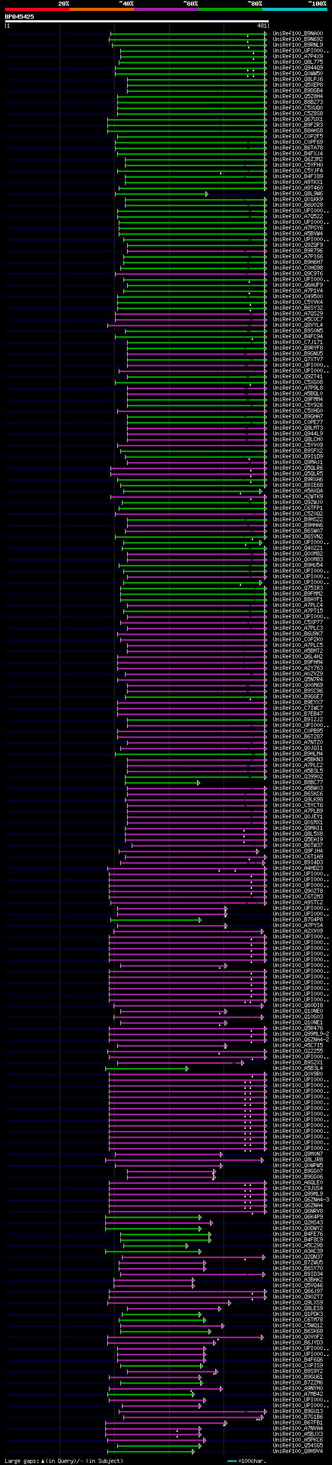Viewport: 332px width, 1465px height.
Task: Click the UniRef100_Q01KX9 label
Action: pos(298,199)
